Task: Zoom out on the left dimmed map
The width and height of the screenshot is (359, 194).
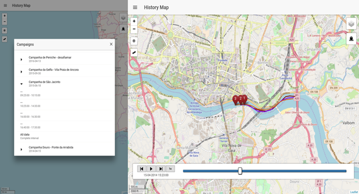Action: pos(4,22)
